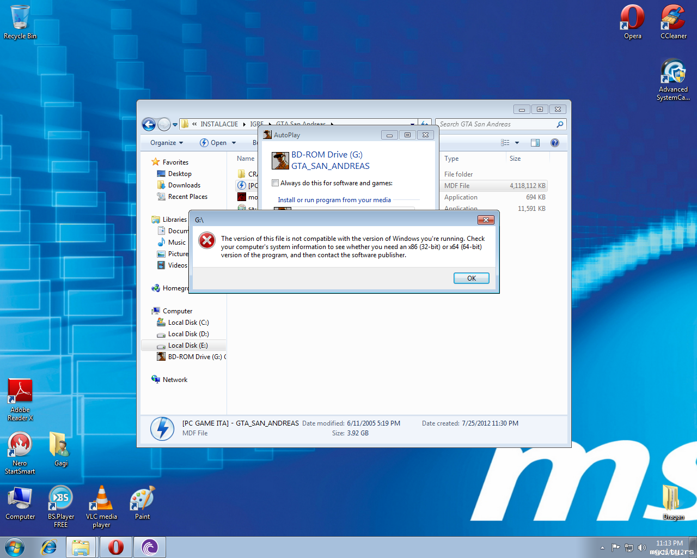This screenshot has width=697, height=558.
Task: Toggle the Explorer preview pane icon
Action: 535,143
